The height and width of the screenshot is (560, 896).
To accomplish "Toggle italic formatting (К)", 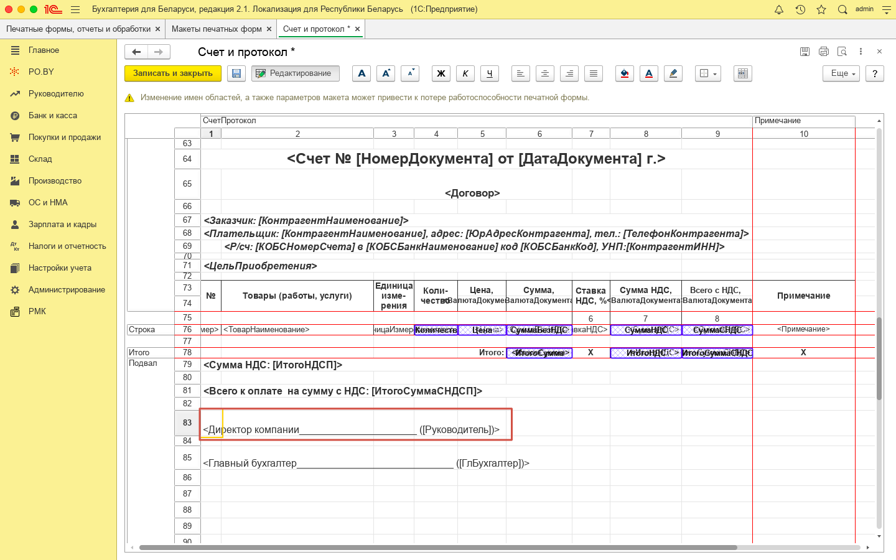I will pyautogui.click(x=465, y=73).
